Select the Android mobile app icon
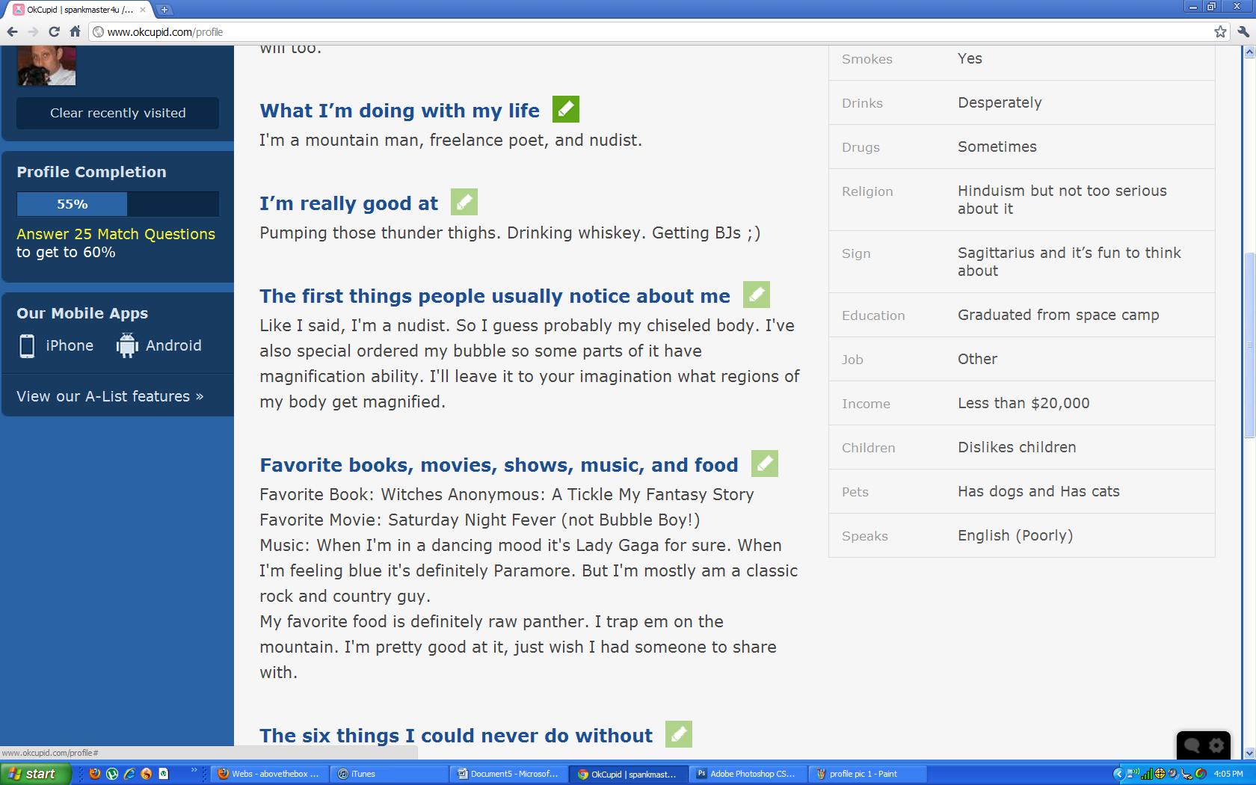This screenshot has width=1256, height=785. 127,345
